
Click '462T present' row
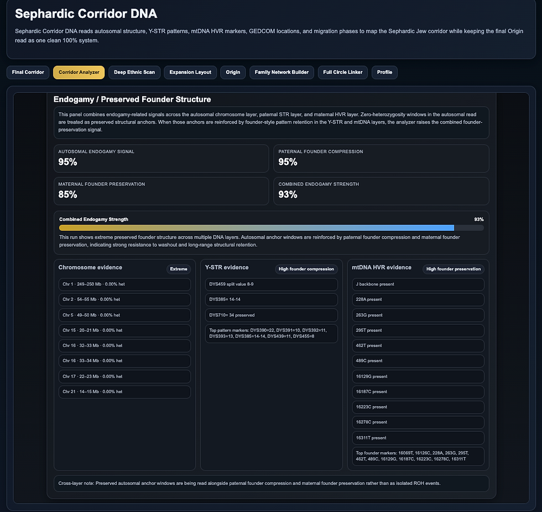pyautogui.click(x=418, y=345)
